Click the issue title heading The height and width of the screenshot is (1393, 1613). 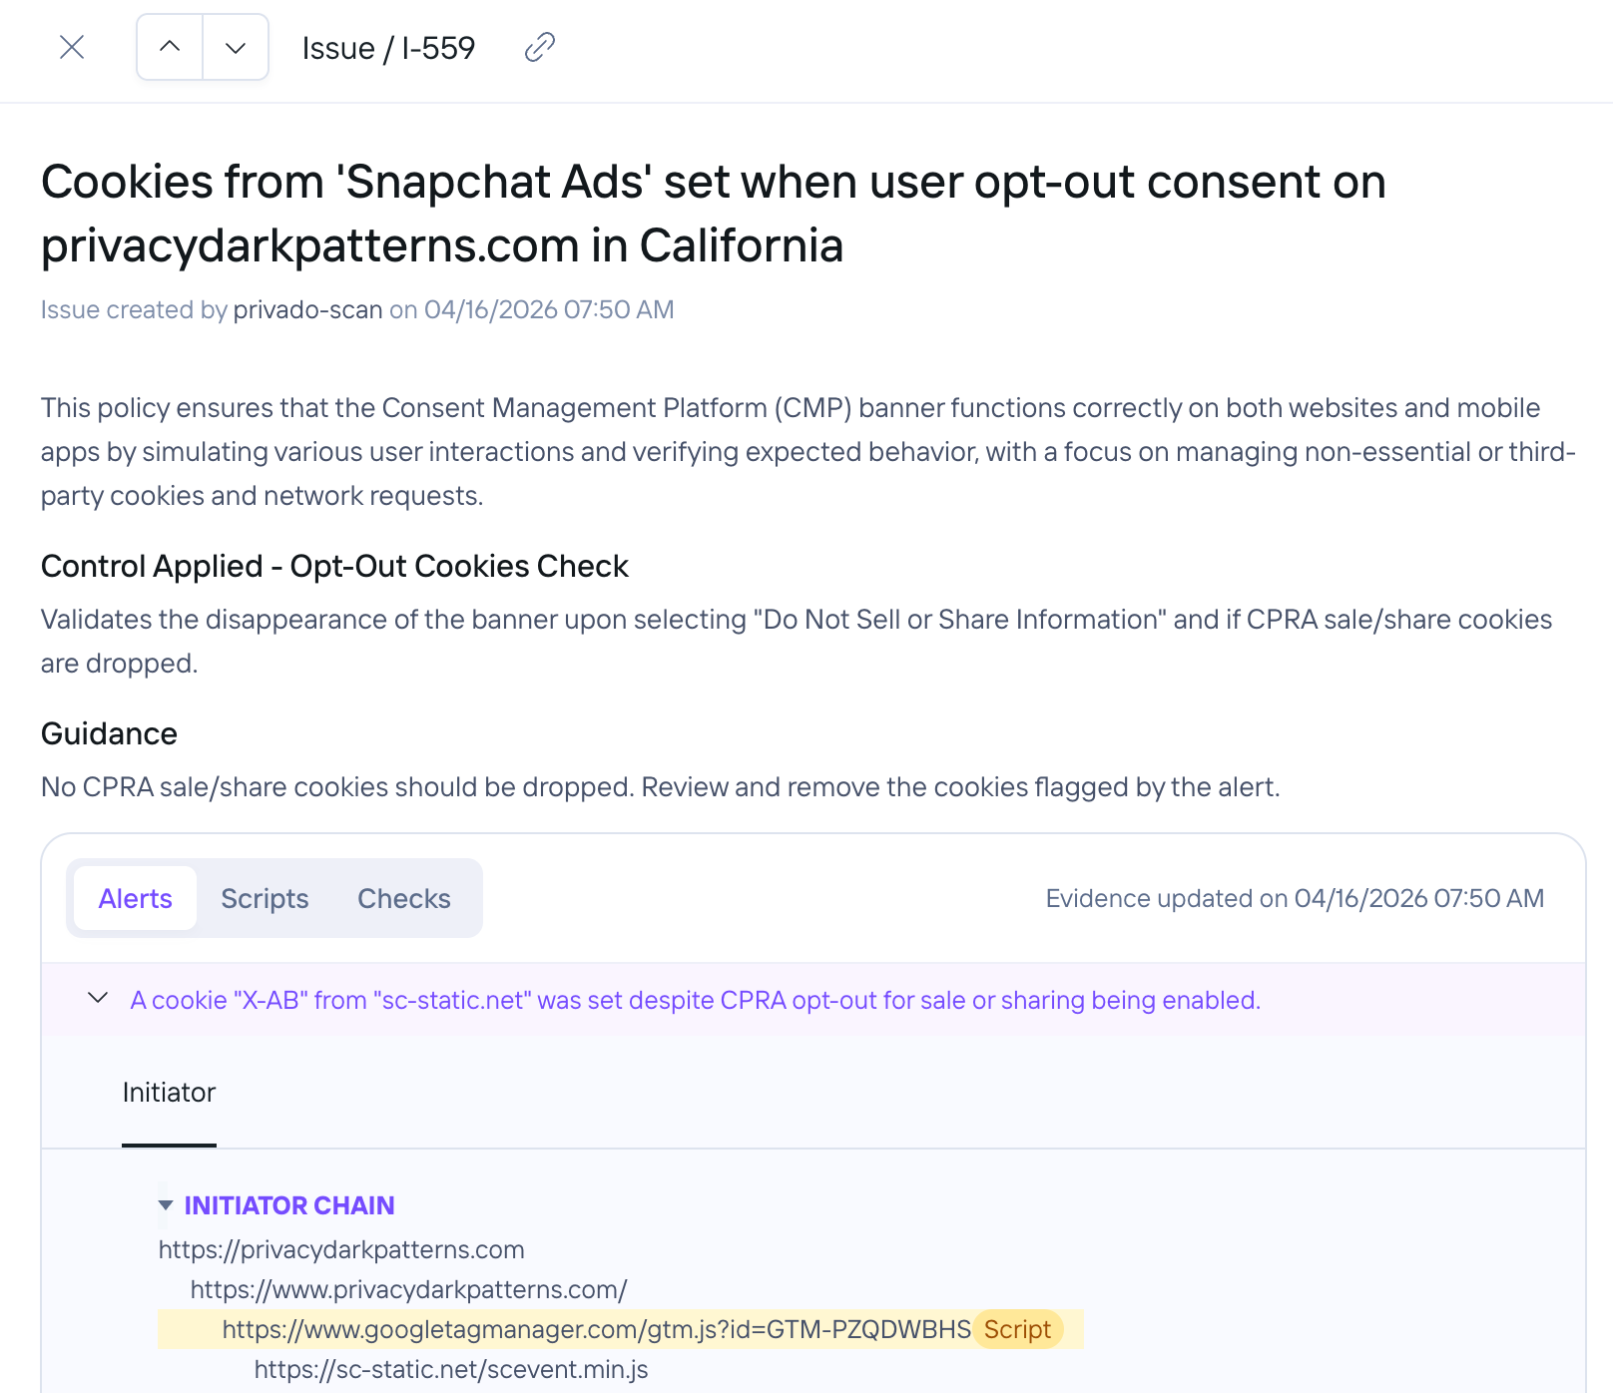713,214
